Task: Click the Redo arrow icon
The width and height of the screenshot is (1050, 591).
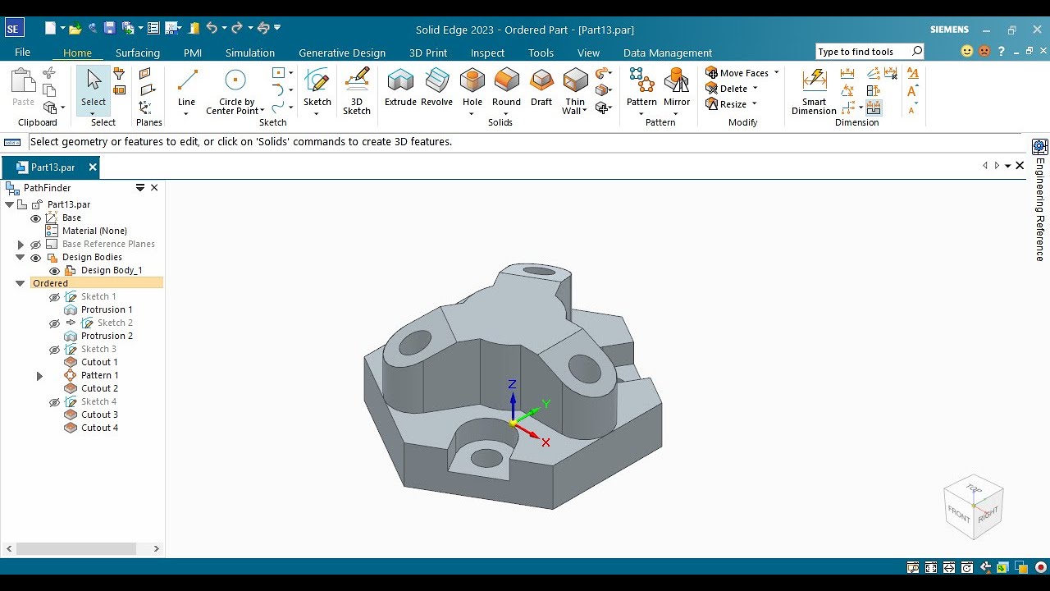Action: click(237, 28)
